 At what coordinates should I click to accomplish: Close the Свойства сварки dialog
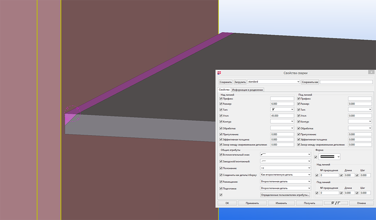coord(371,73)
